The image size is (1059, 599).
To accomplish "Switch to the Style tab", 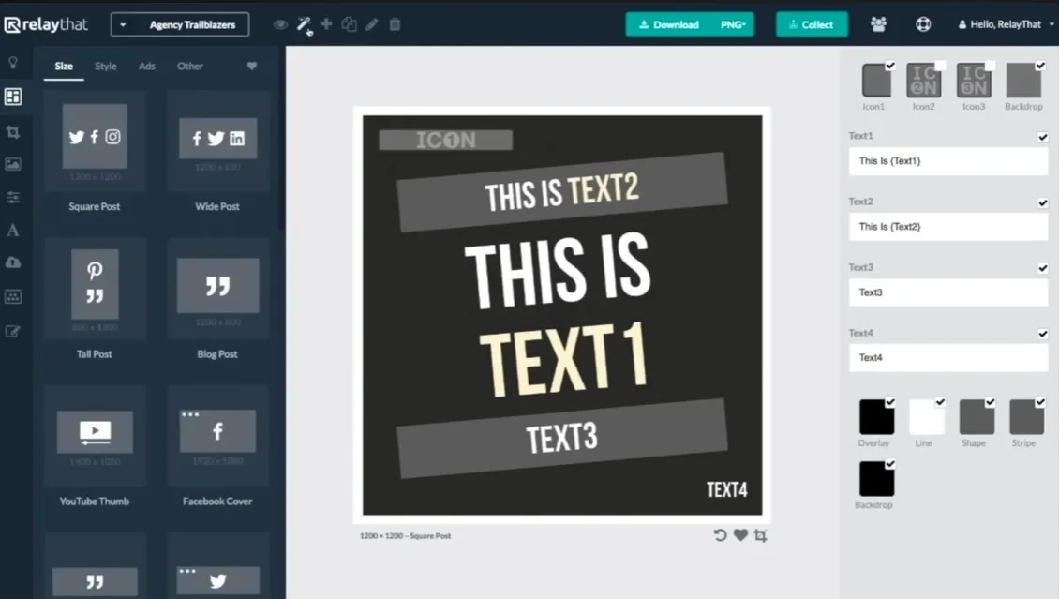I will [105, 67].
